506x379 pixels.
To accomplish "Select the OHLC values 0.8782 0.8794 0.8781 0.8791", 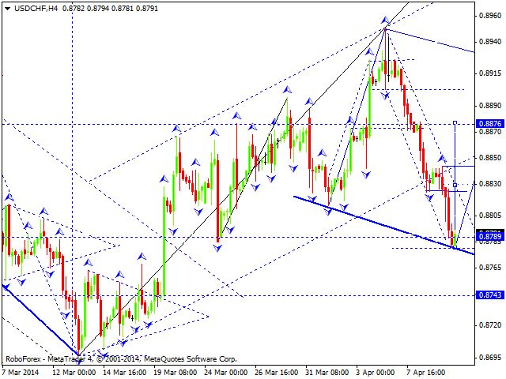I will coord(110,9).
